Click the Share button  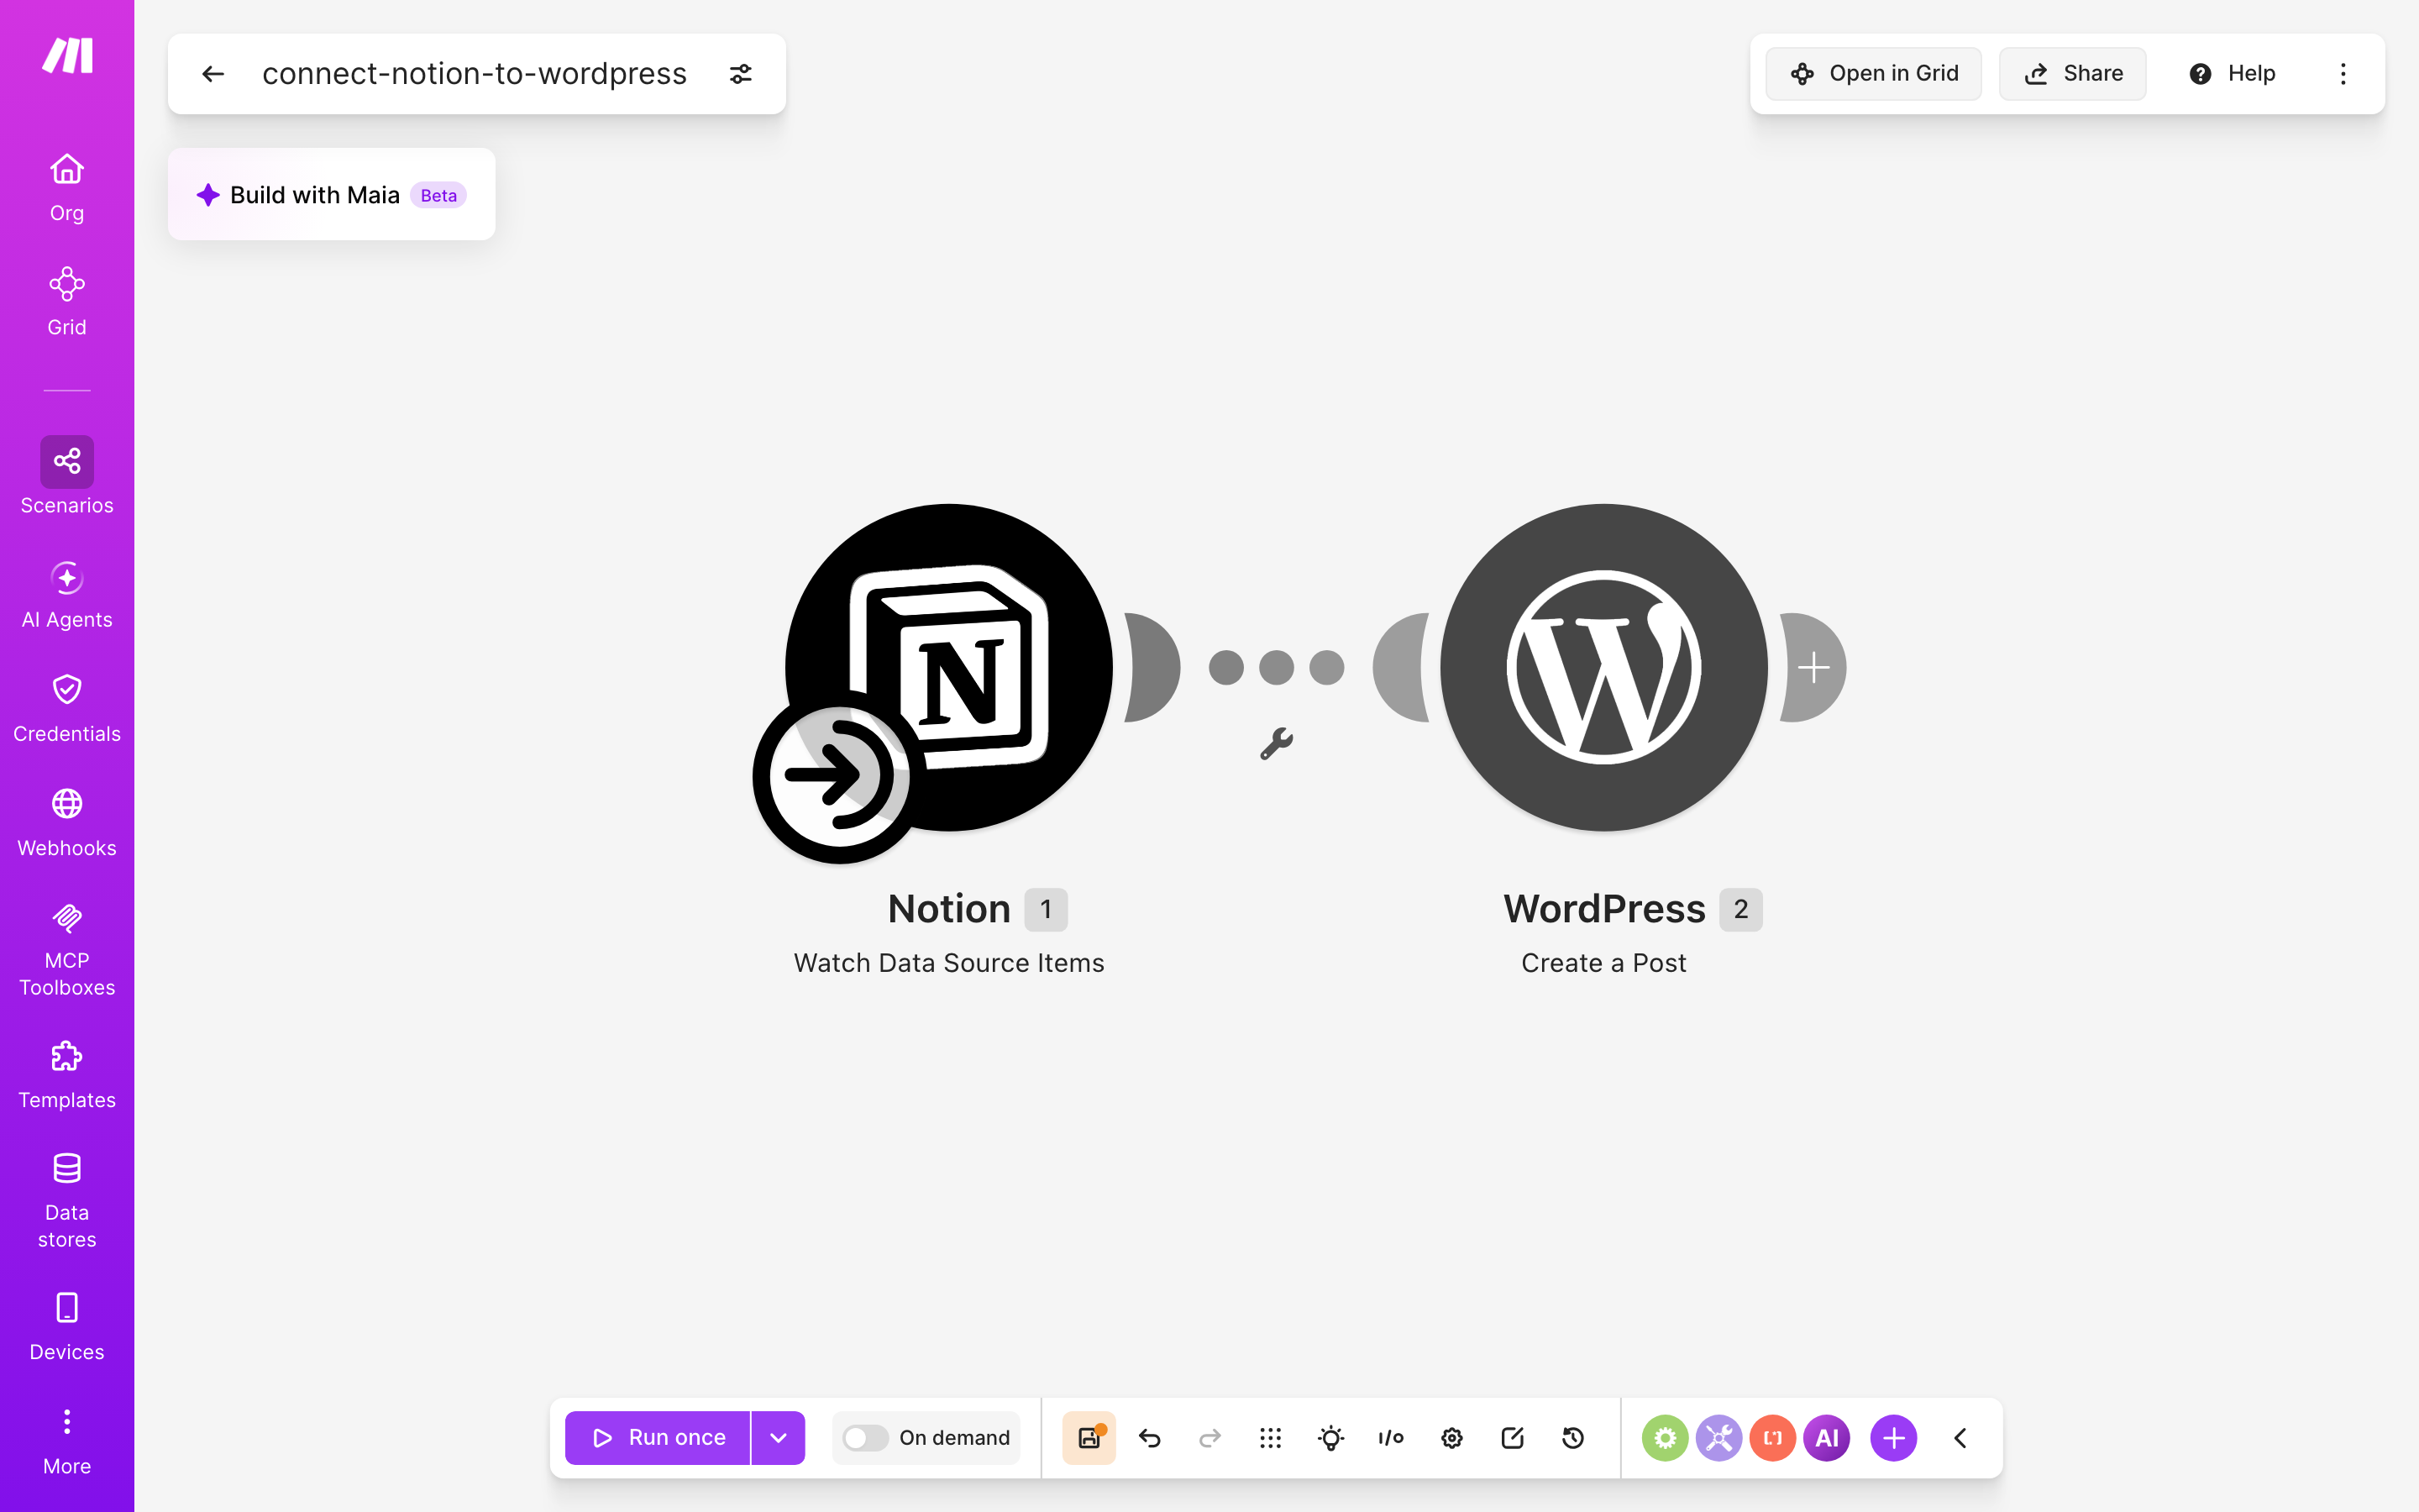click(x=2072, y=74)
